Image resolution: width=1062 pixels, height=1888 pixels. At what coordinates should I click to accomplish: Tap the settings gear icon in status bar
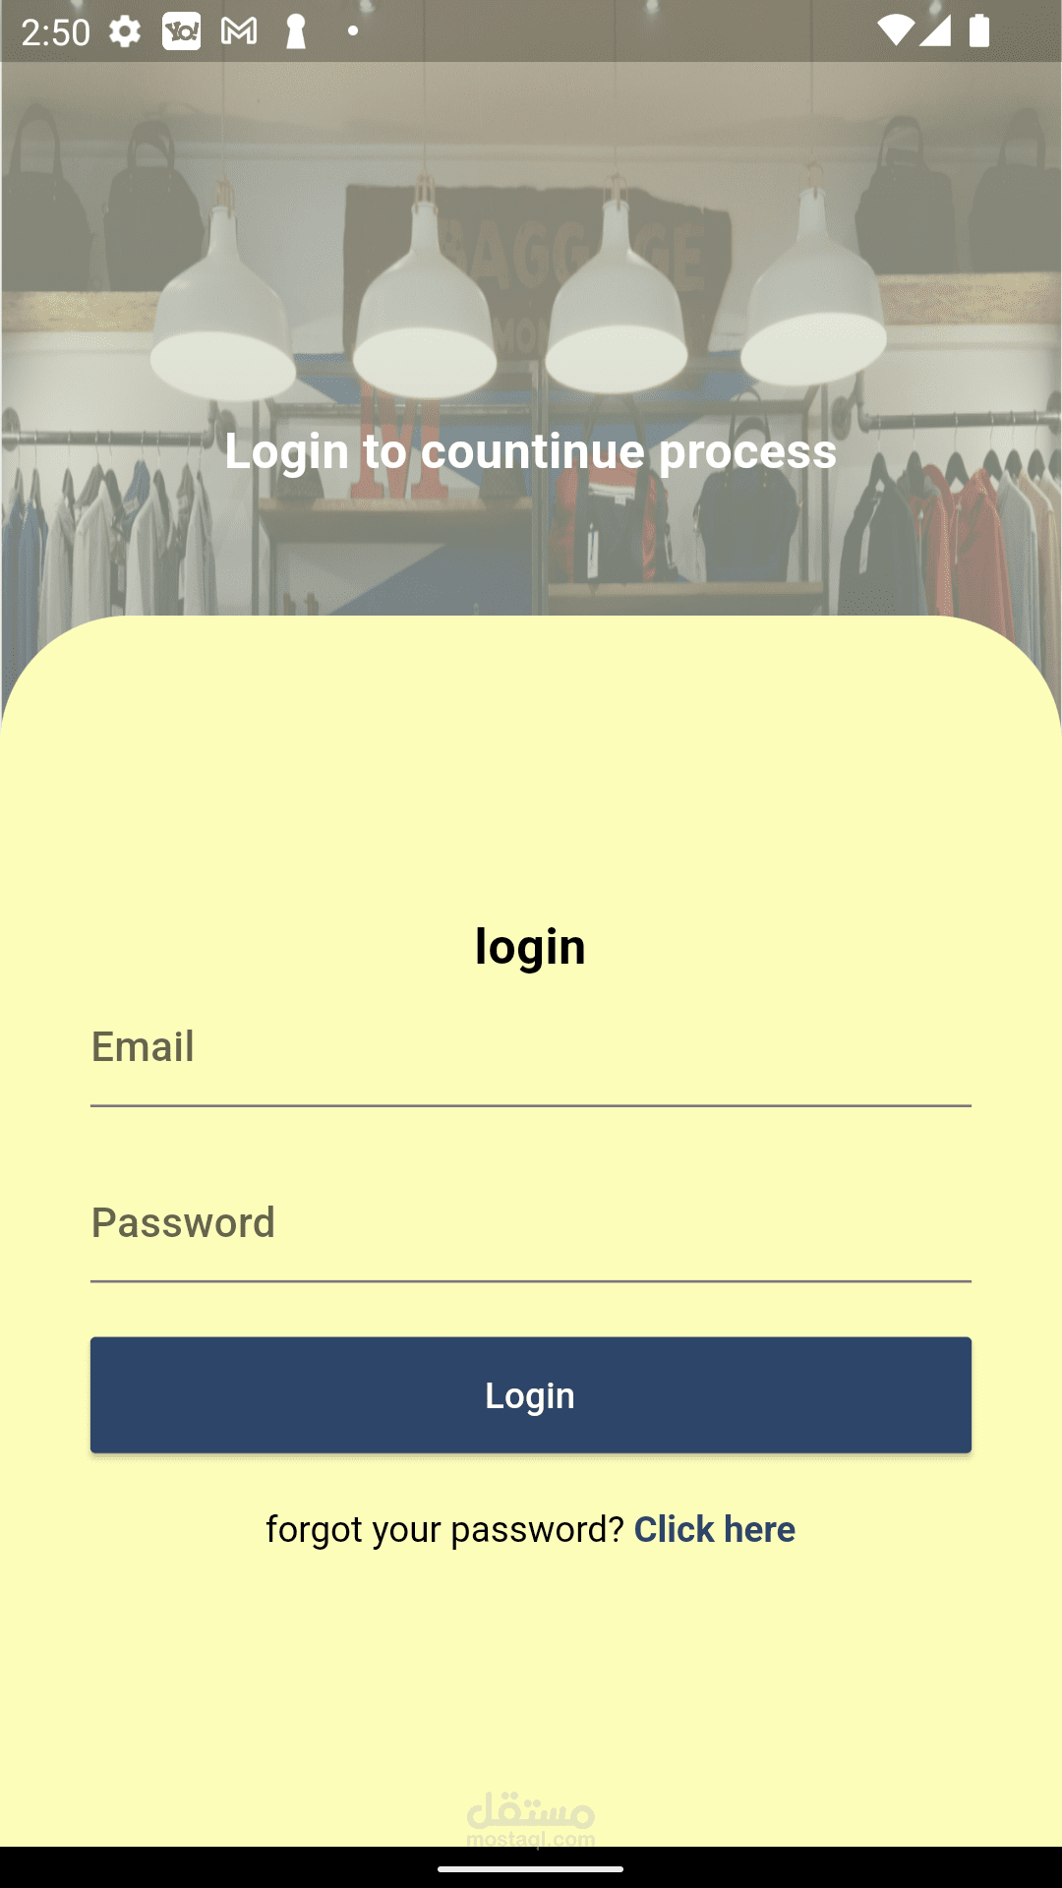pos(125,31)
